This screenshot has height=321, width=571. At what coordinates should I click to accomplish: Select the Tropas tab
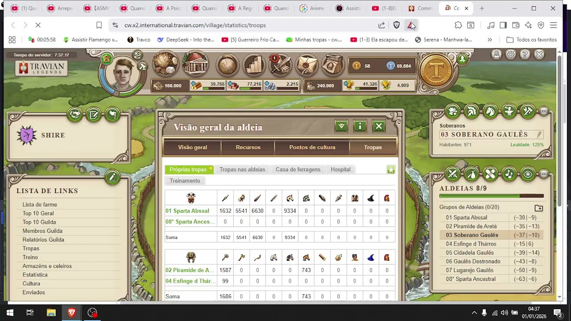[373, 147]
